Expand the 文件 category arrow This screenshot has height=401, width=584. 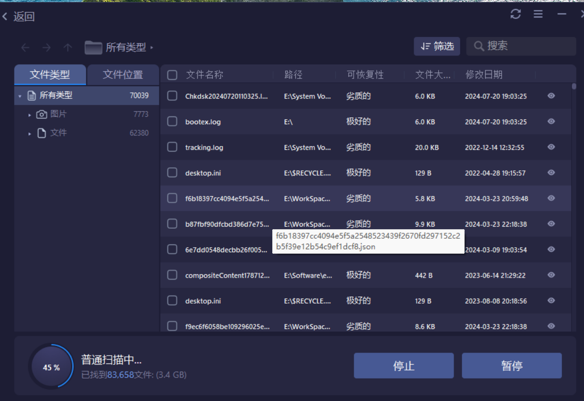pyautogui.click(x=29, y=134)
